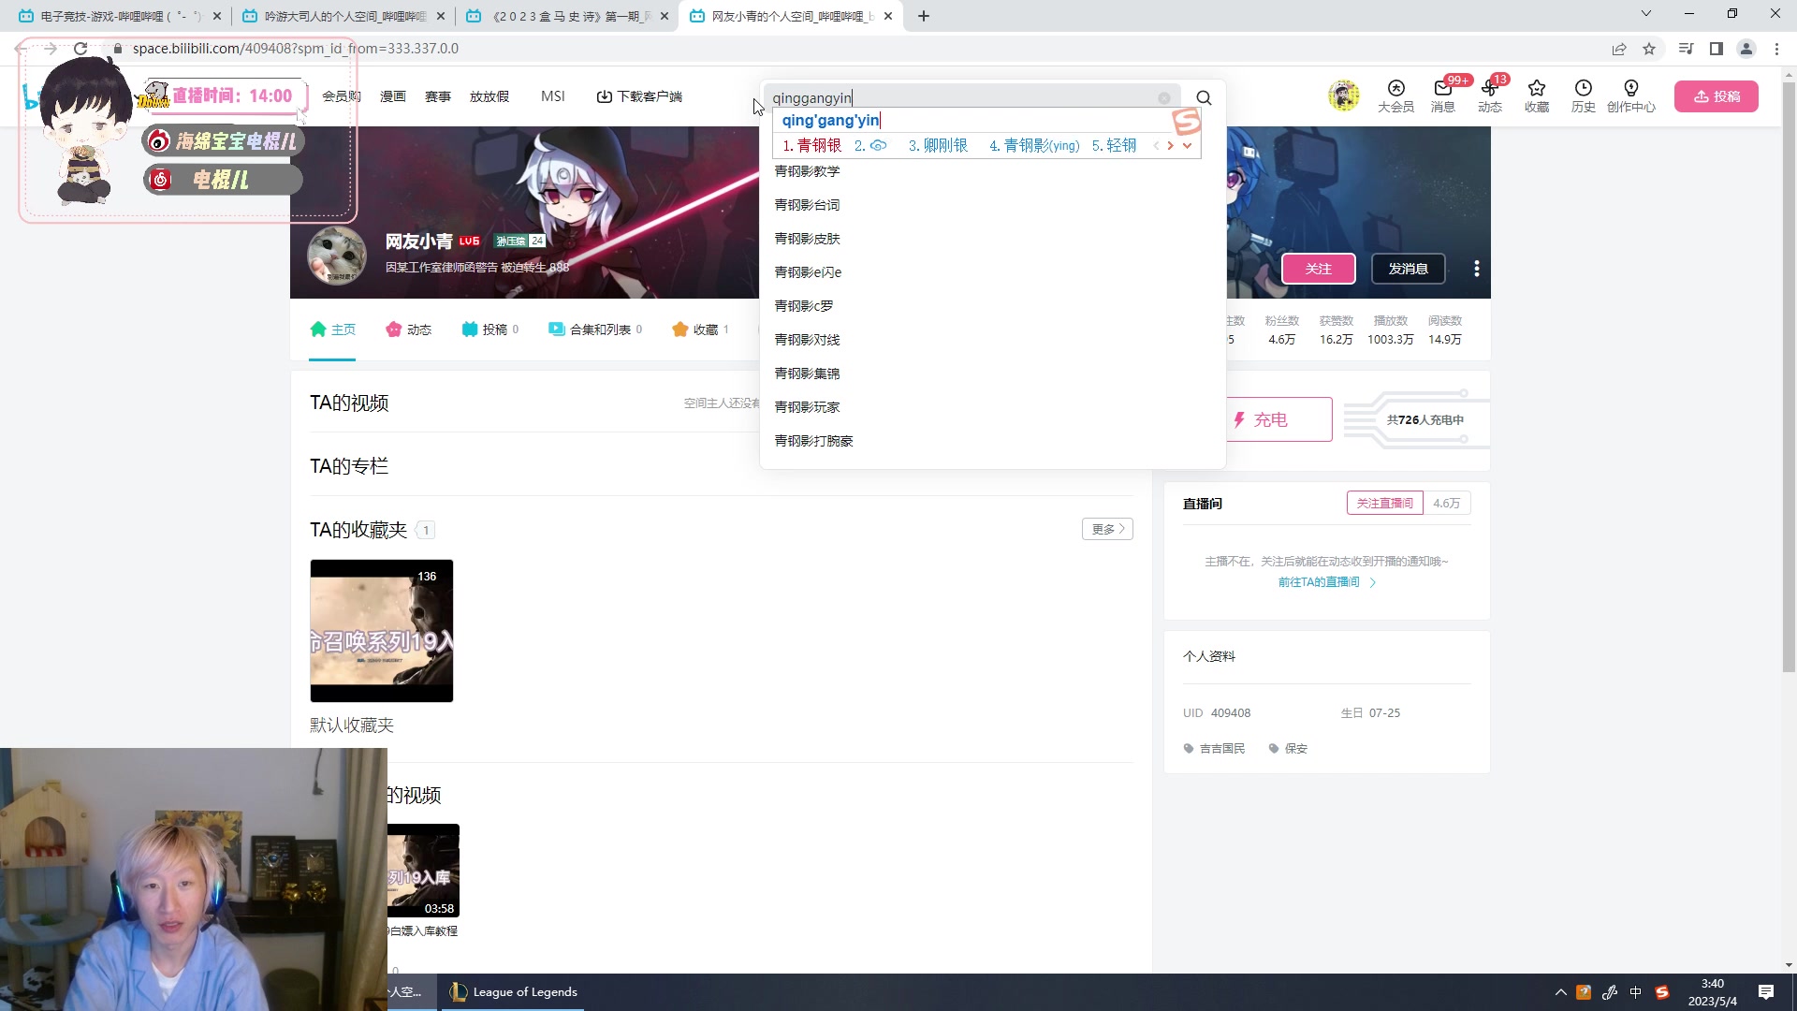Click the browser reload icon

click(x=80, y=49)
